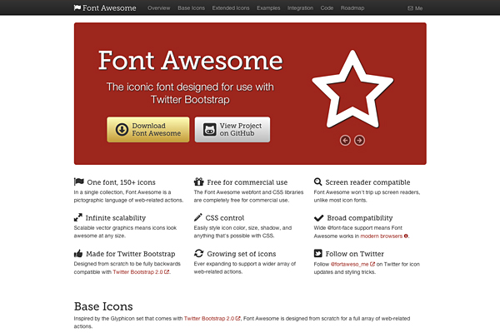The height and width of the screenshot is (333, 500).
Task: Advance carousel with right arrow circle
Action: click(359, 140)
